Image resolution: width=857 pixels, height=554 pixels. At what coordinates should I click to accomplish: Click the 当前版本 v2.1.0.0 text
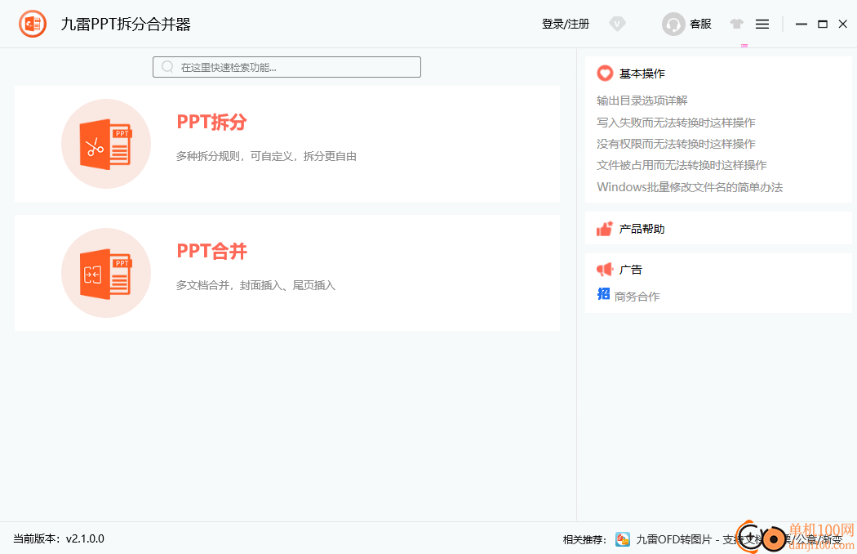click(x=59, y=538)
